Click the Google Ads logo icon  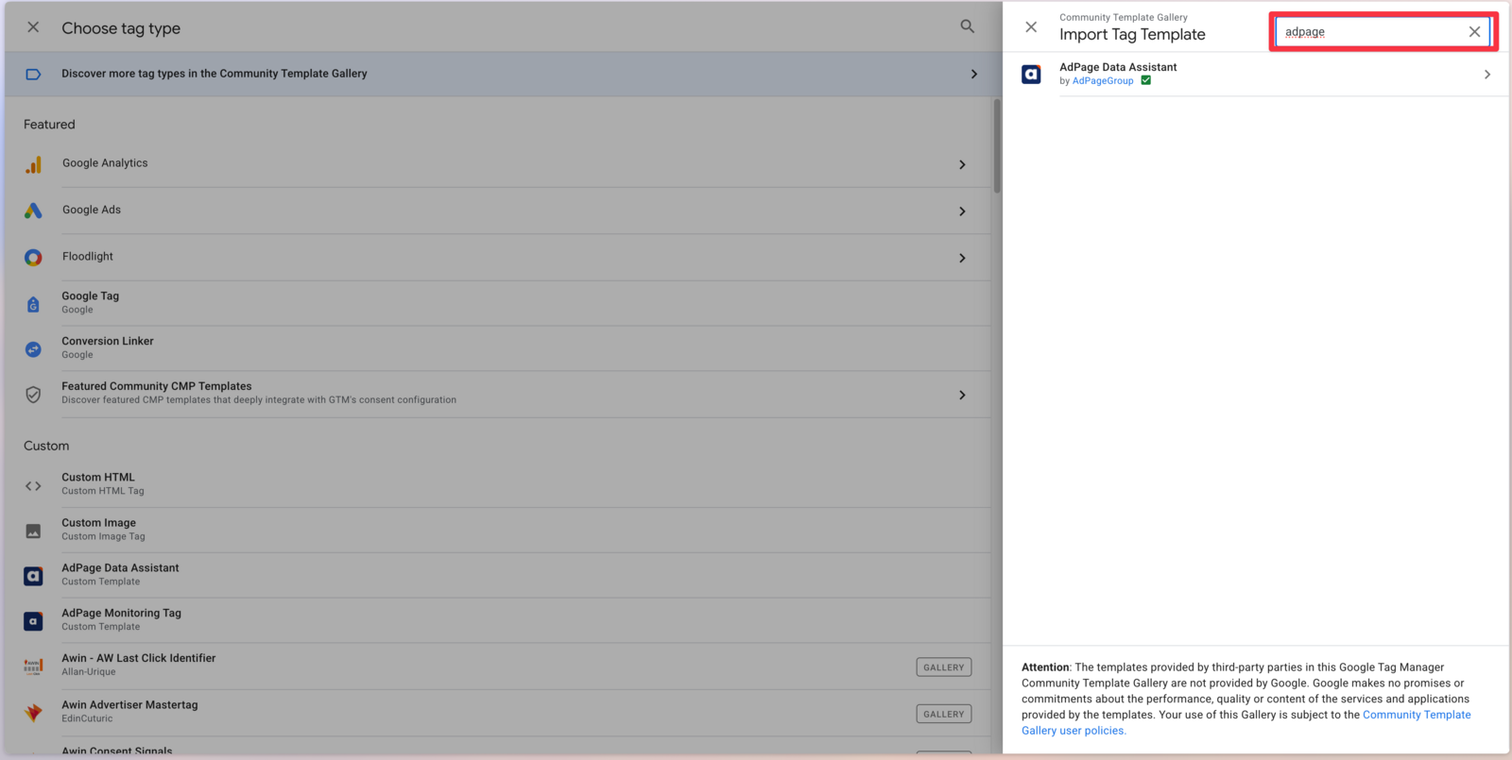[33, 211]
